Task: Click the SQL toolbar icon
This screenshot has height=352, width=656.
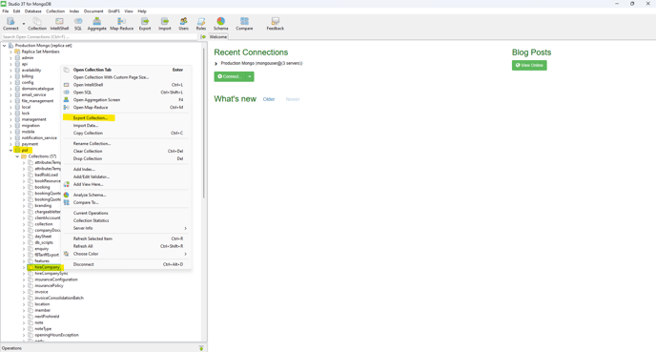Action: point(78,24)
